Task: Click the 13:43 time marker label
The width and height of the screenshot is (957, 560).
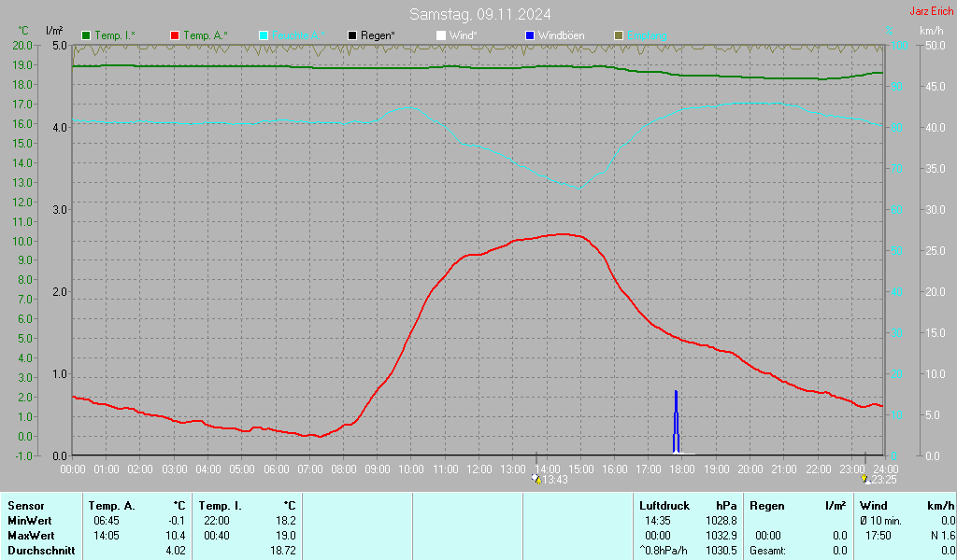Action: pos(555,480)
